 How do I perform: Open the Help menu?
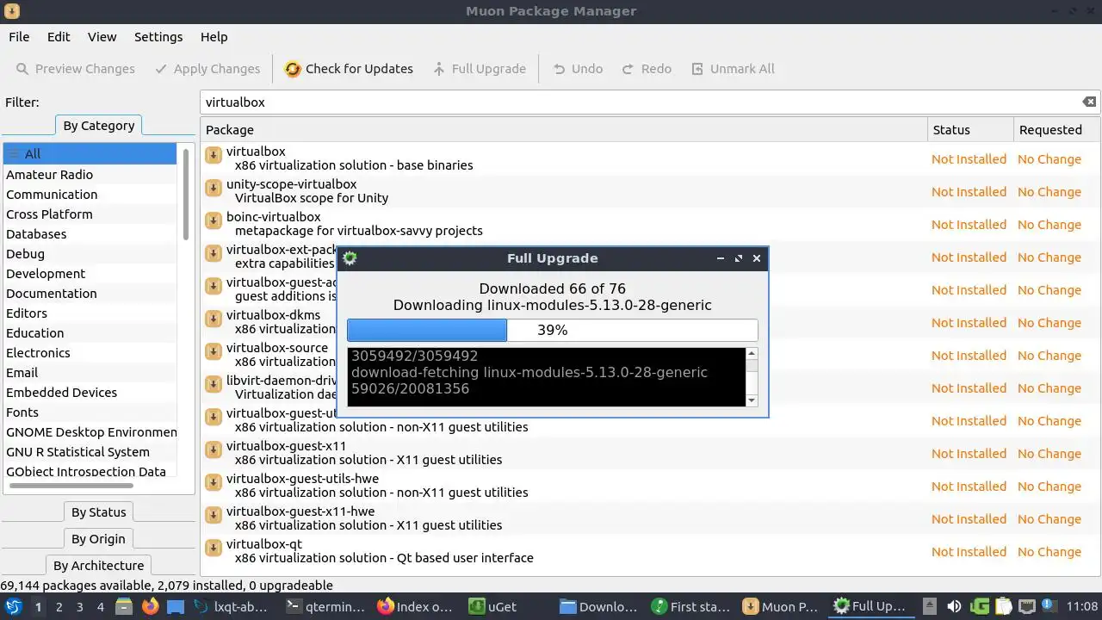pos(214,37)
